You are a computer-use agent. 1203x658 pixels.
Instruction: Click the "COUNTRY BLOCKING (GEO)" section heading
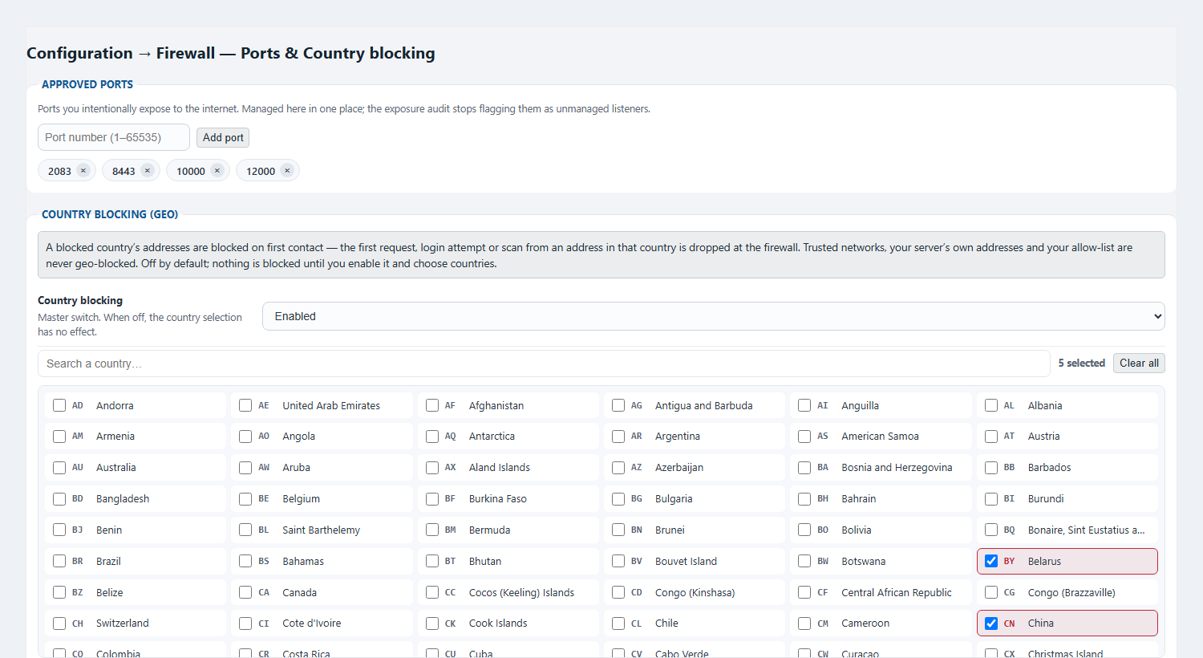[x=110, y=214]
